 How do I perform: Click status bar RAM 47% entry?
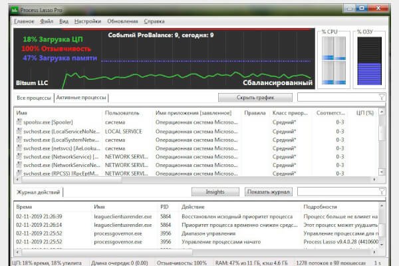[251, 263]
